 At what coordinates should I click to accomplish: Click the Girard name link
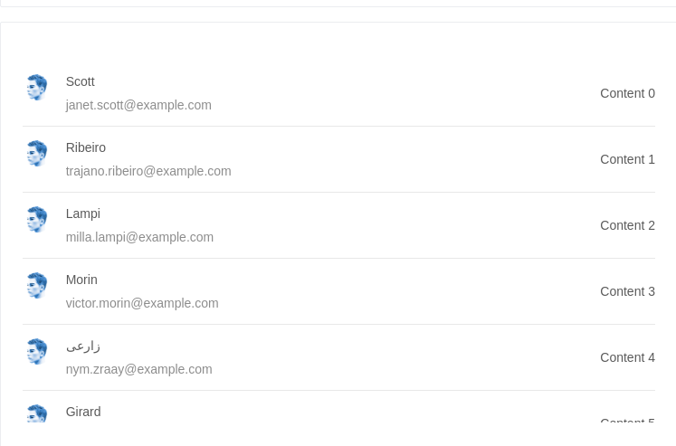(83, 412)
